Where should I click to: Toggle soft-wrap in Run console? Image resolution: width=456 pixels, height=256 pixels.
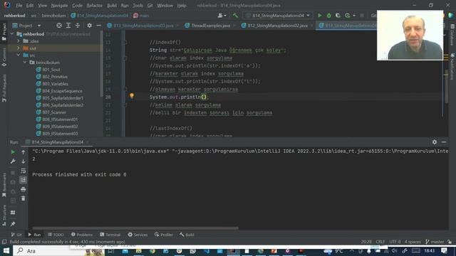[x=24, y=171]
